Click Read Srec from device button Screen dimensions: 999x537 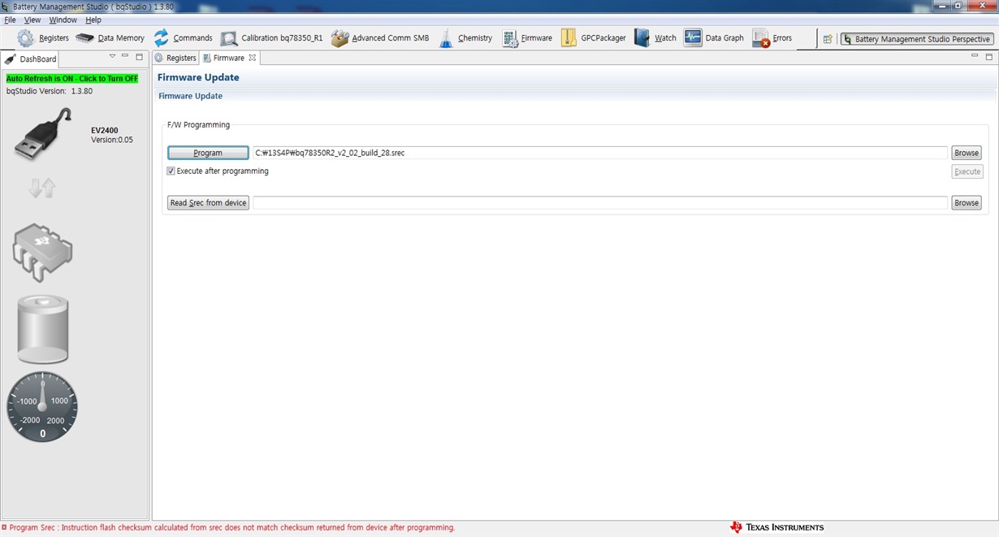[208, 203]
